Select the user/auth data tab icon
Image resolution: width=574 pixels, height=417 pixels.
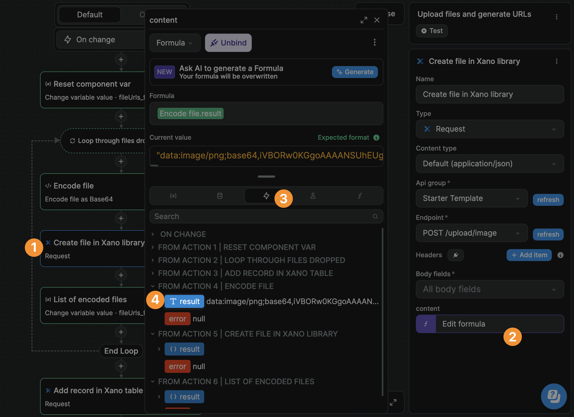click(313, 196)
